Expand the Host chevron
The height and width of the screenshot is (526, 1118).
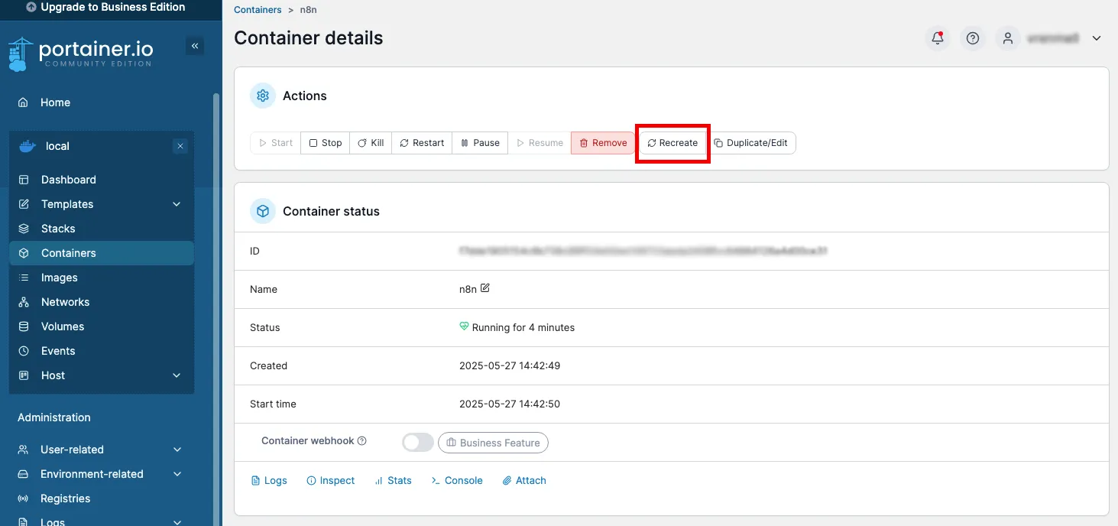coord(177,375)
